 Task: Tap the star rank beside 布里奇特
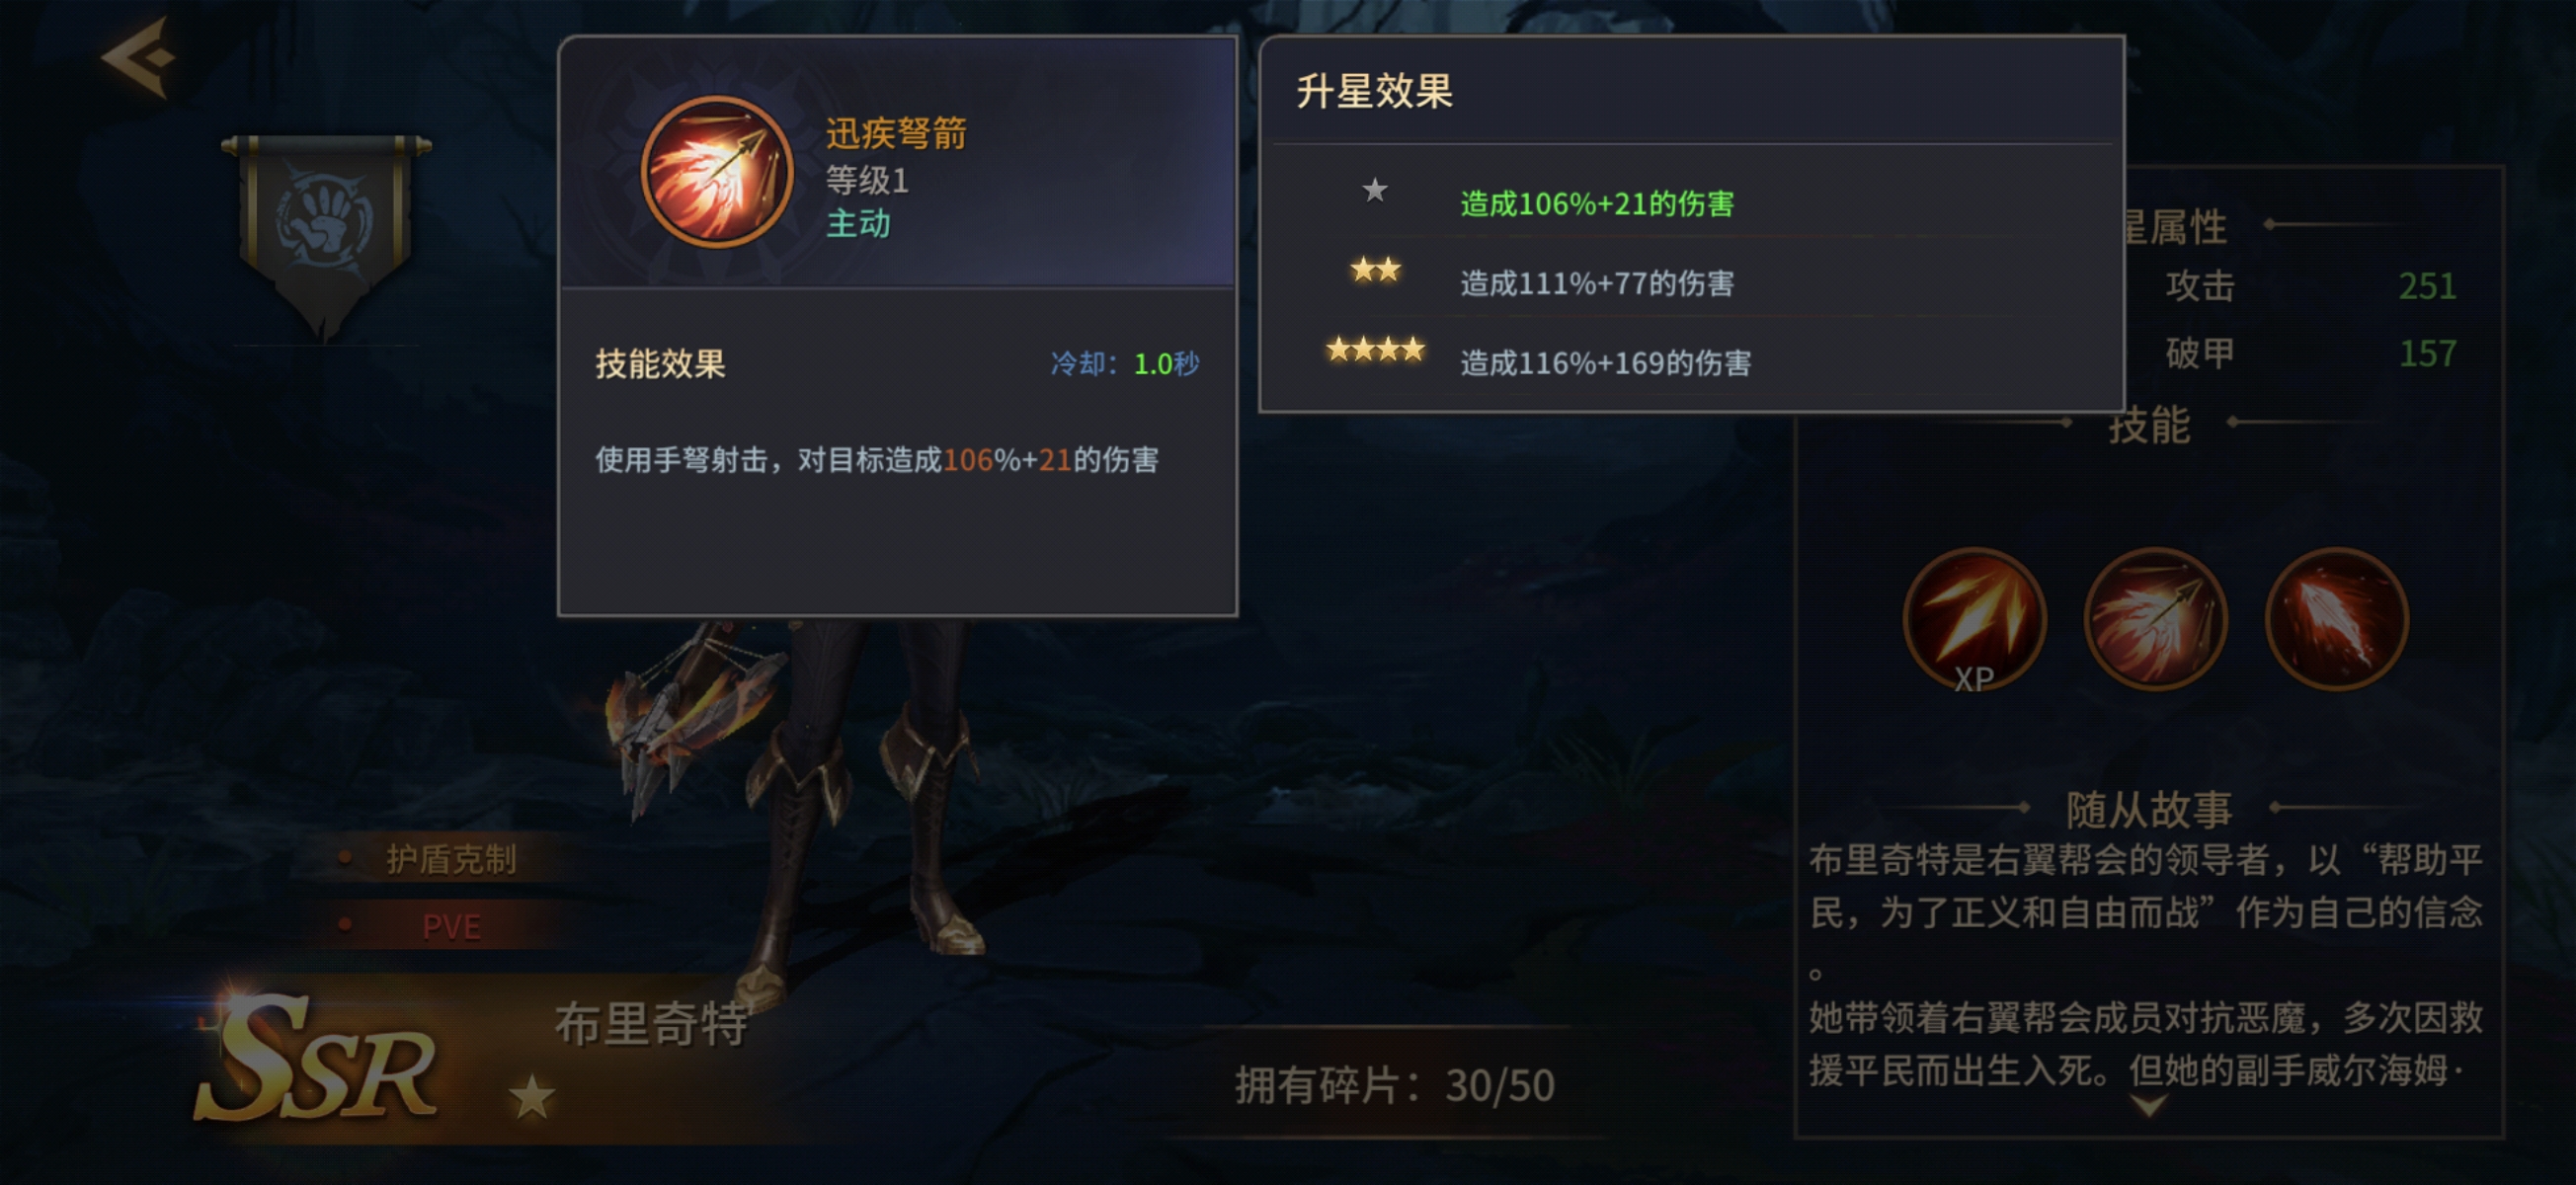point(531,1097)
